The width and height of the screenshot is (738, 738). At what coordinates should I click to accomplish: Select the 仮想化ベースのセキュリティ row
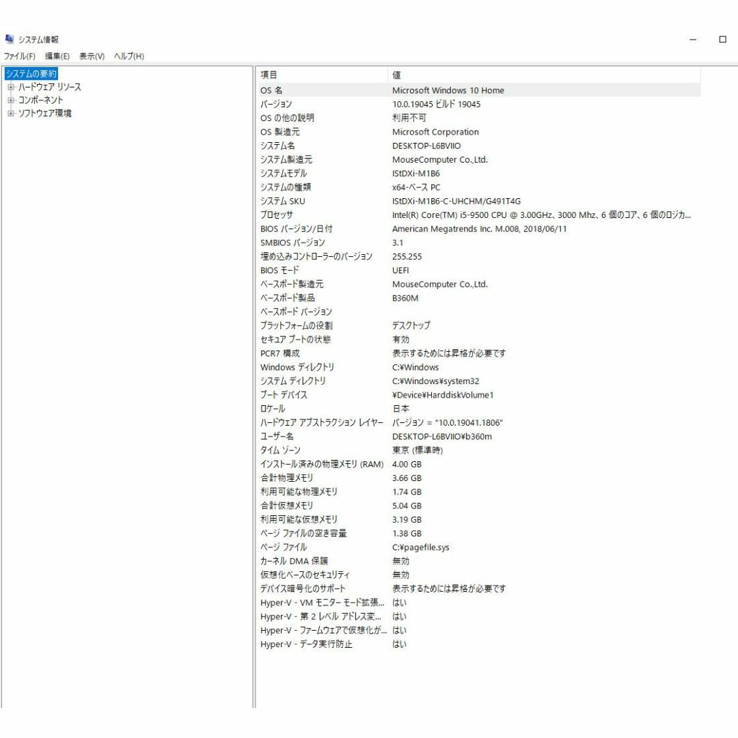click(479, 575)
